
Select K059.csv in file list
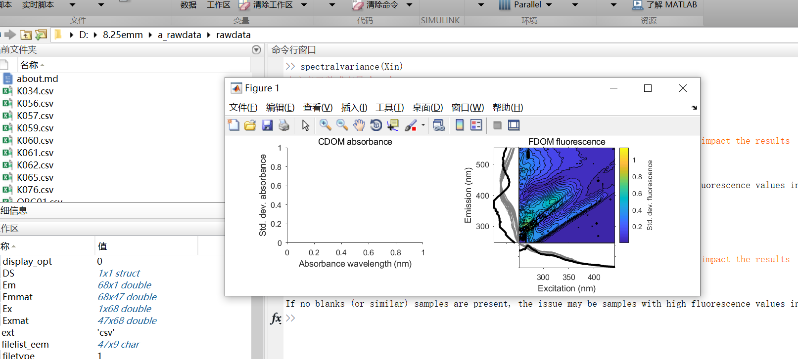(x=35, y=128)
